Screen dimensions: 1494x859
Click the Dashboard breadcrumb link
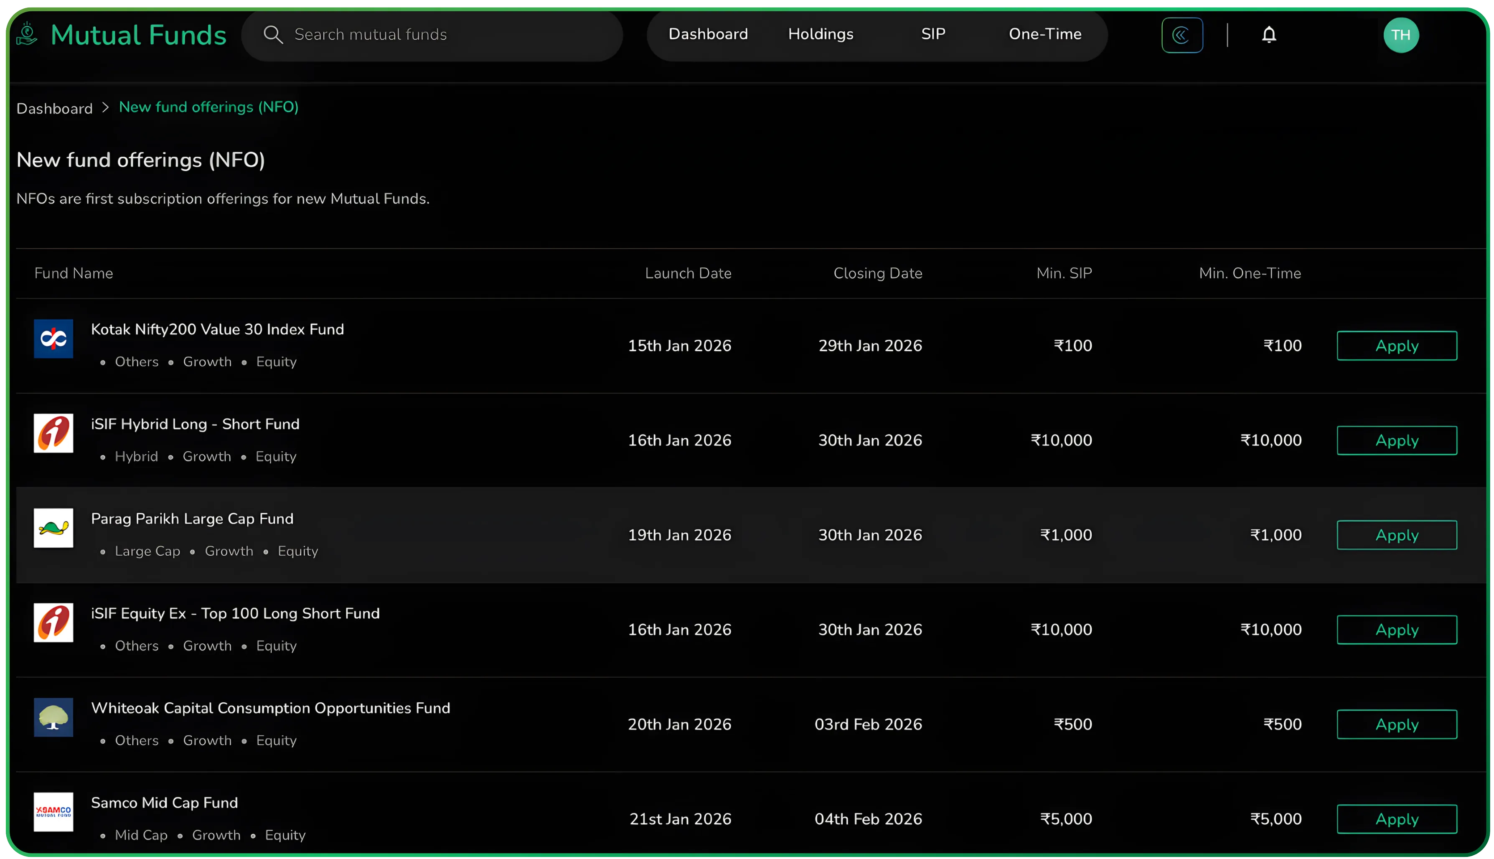pos(54,109)
